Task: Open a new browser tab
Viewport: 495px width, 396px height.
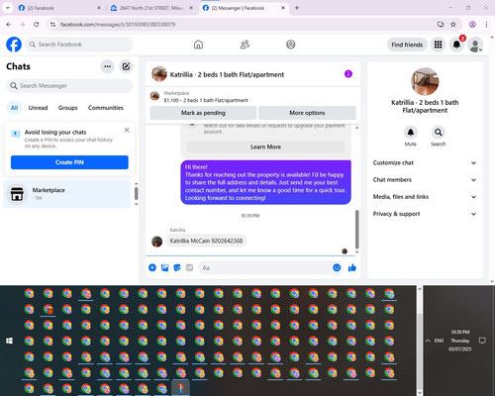Action: pyautogui.click(x=297, y=8)
